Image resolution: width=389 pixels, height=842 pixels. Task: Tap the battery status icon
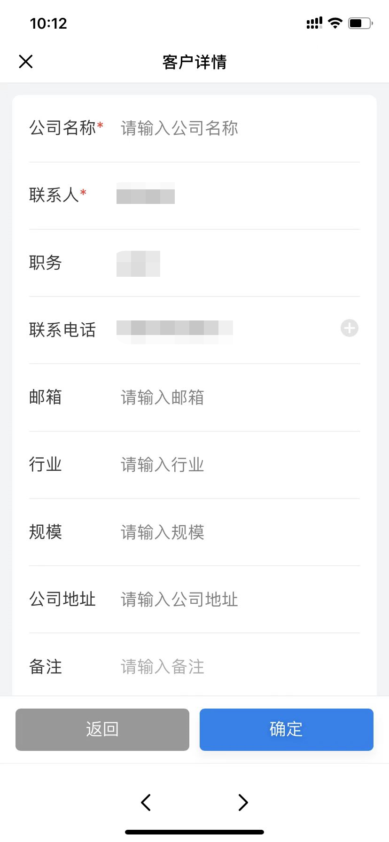(360, 23)
